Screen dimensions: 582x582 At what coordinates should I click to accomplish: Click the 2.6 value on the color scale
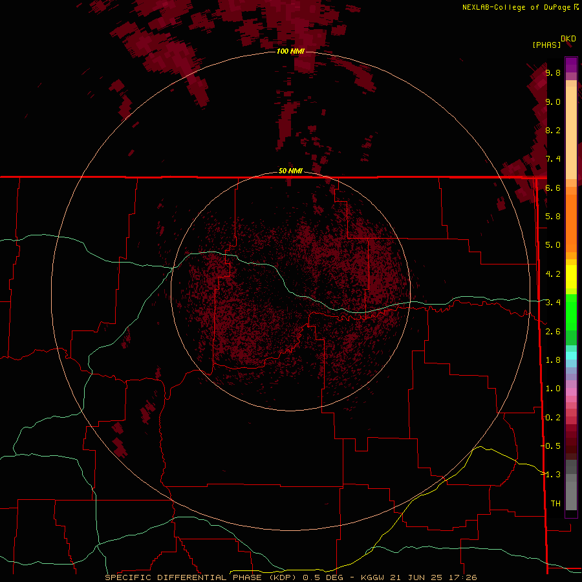pos(553,332)
